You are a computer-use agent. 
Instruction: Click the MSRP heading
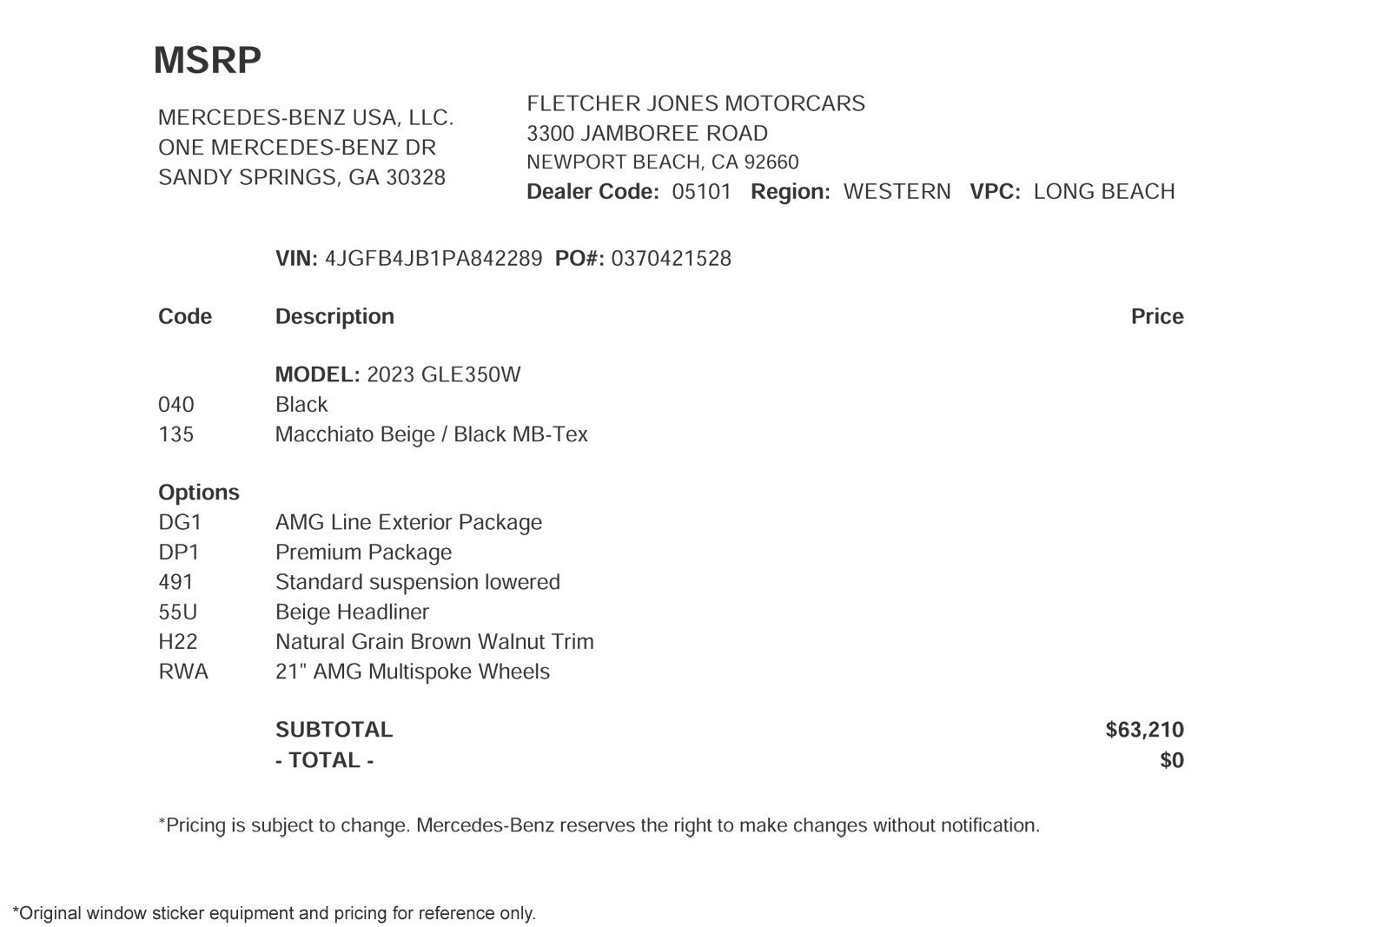click(x=207, y=61)
